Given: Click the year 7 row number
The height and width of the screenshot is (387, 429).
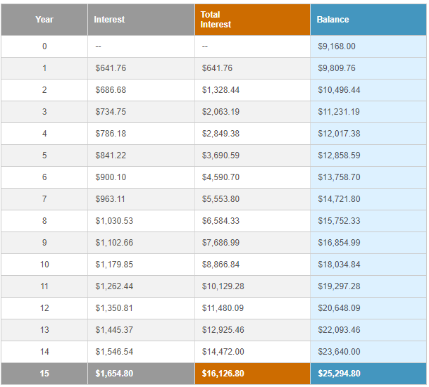Looking at the screenshot, I should click(x=44, y=199).
